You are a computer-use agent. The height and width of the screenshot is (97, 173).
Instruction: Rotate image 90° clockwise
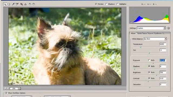tap(34, 4)
